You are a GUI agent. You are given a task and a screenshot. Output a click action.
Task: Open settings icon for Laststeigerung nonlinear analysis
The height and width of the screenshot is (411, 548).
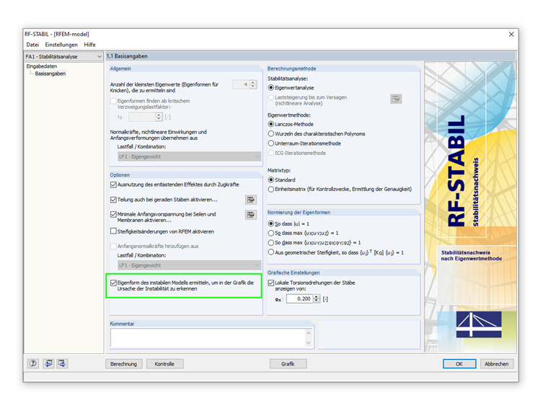click(396, 99)
